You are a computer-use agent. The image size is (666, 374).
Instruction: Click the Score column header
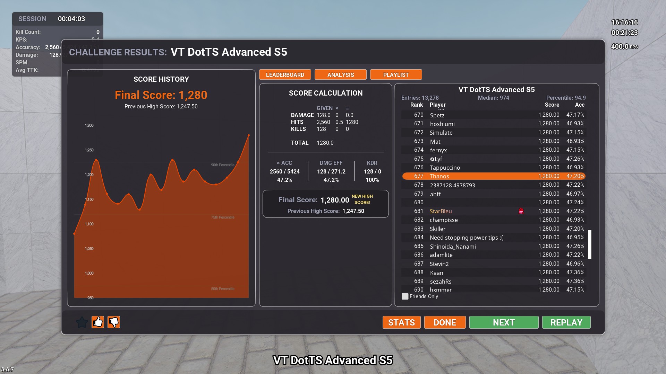coord(552,105)
